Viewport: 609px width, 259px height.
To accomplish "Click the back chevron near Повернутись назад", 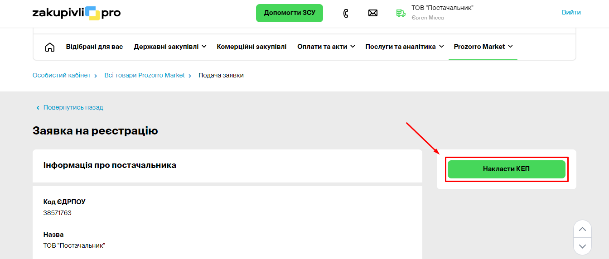I will point(38,108).
